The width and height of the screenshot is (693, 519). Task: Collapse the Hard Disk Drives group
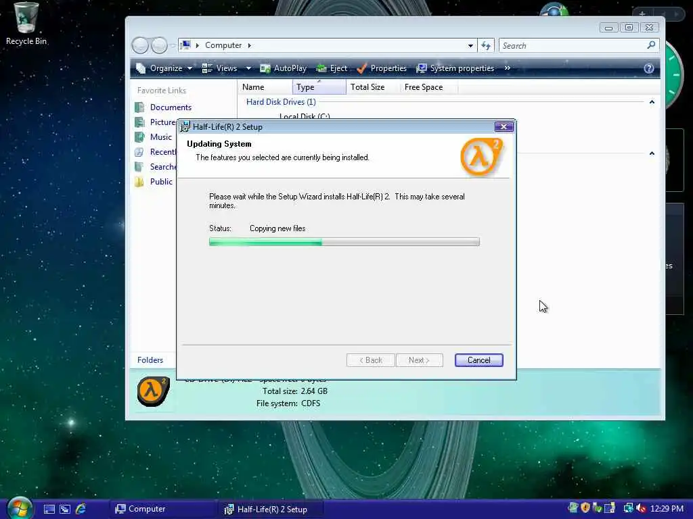pyautogui.click(x=652, y=102)
